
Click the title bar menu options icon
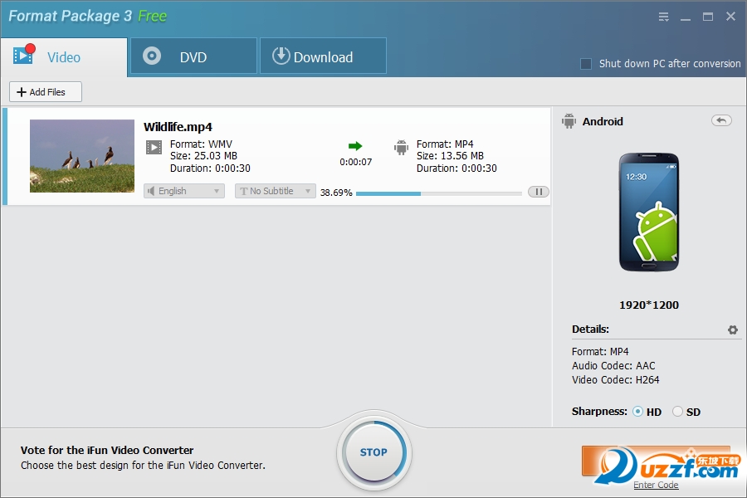pyautogui.click(x=663, y=17)
